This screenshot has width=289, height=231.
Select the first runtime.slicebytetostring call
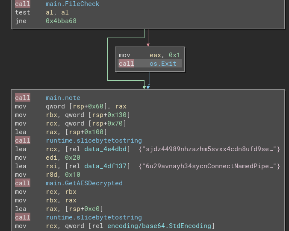click(x=94, y=140)
